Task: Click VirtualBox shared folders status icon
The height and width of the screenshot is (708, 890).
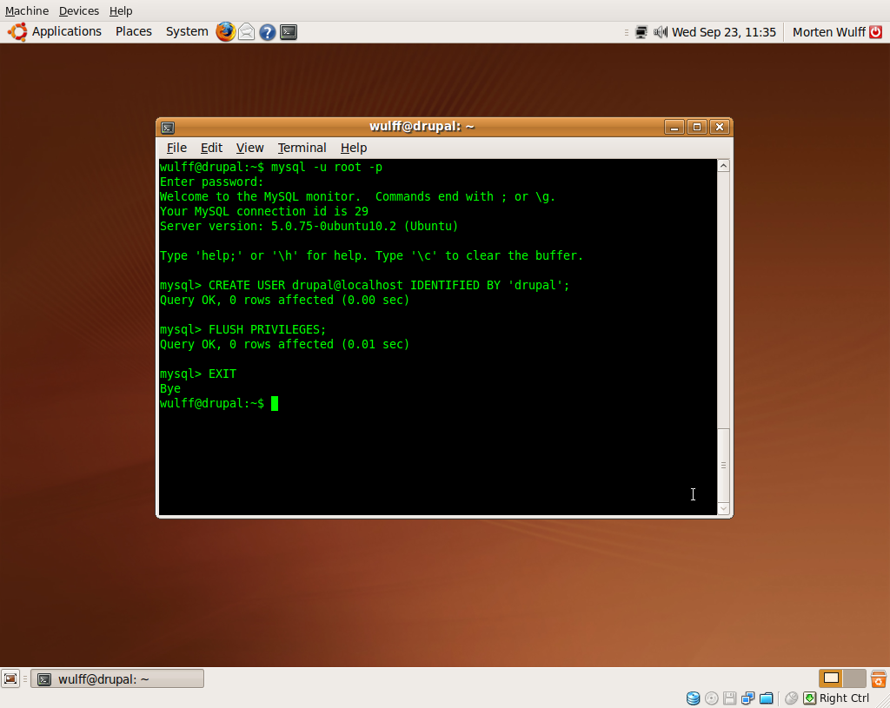Action: (767, 698)
